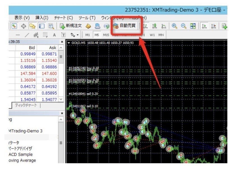
Task: Switch chart to line chart mode
Action: pos(163,26)
